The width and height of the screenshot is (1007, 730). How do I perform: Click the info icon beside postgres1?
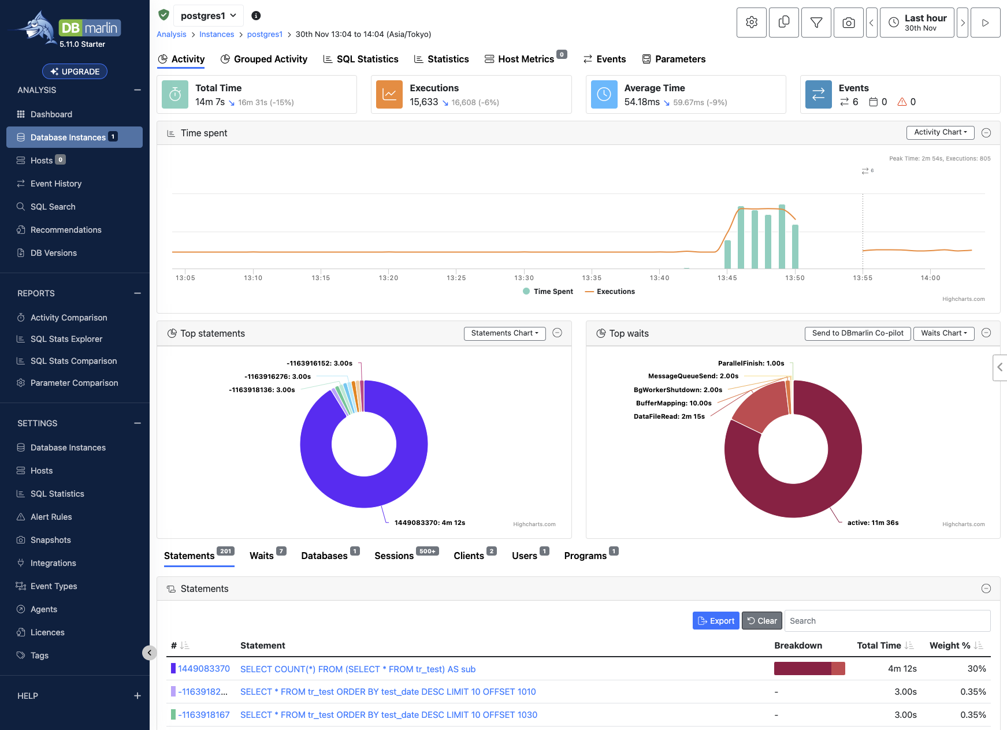pyautogui.click(x=256, y=16)
